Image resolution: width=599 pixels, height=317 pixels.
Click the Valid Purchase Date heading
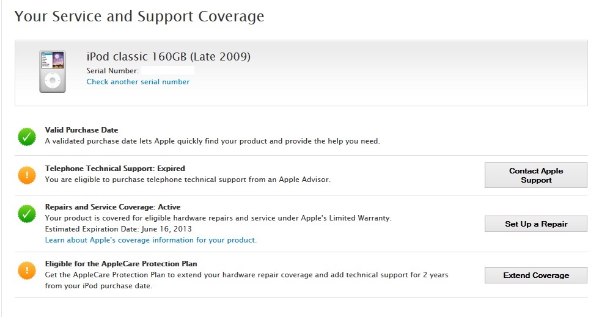pos(81,130)
